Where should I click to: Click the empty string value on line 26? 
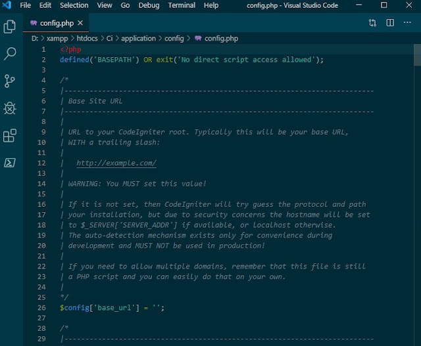click(x=156, y=308)
